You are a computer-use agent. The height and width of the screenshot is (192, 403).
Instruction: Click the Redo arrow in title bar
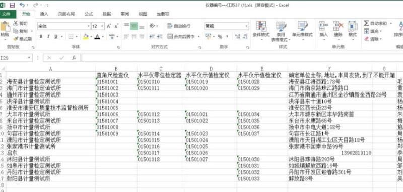tap(36, 5)
